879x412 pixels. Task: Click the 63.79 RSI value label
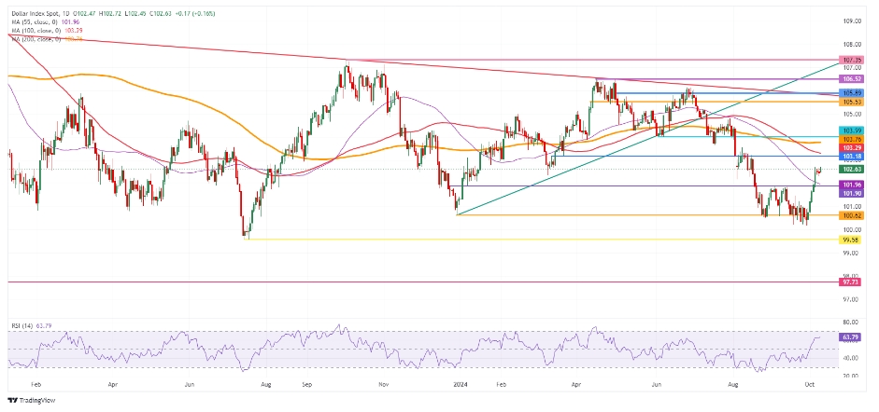[852, 337]
